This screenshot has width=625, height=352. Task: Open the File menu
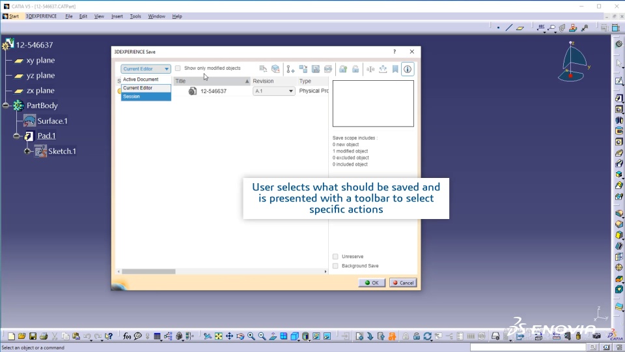pyautogui.click(x=69, y=16)
